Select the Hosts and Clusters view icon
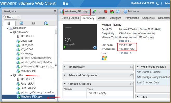The width and height of the screenshot is (171, 103). (9, 23)
